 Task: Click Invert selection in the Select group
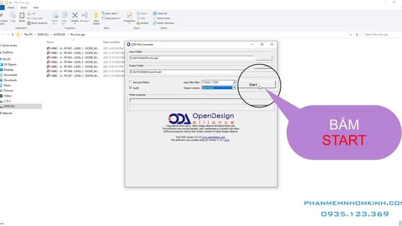[x=163, y=23]
